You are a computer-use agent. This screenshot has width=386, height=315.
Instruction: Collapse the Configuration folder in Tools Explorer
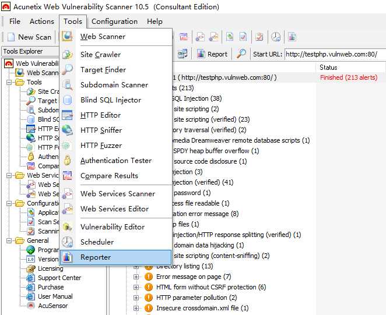point(9,203)
